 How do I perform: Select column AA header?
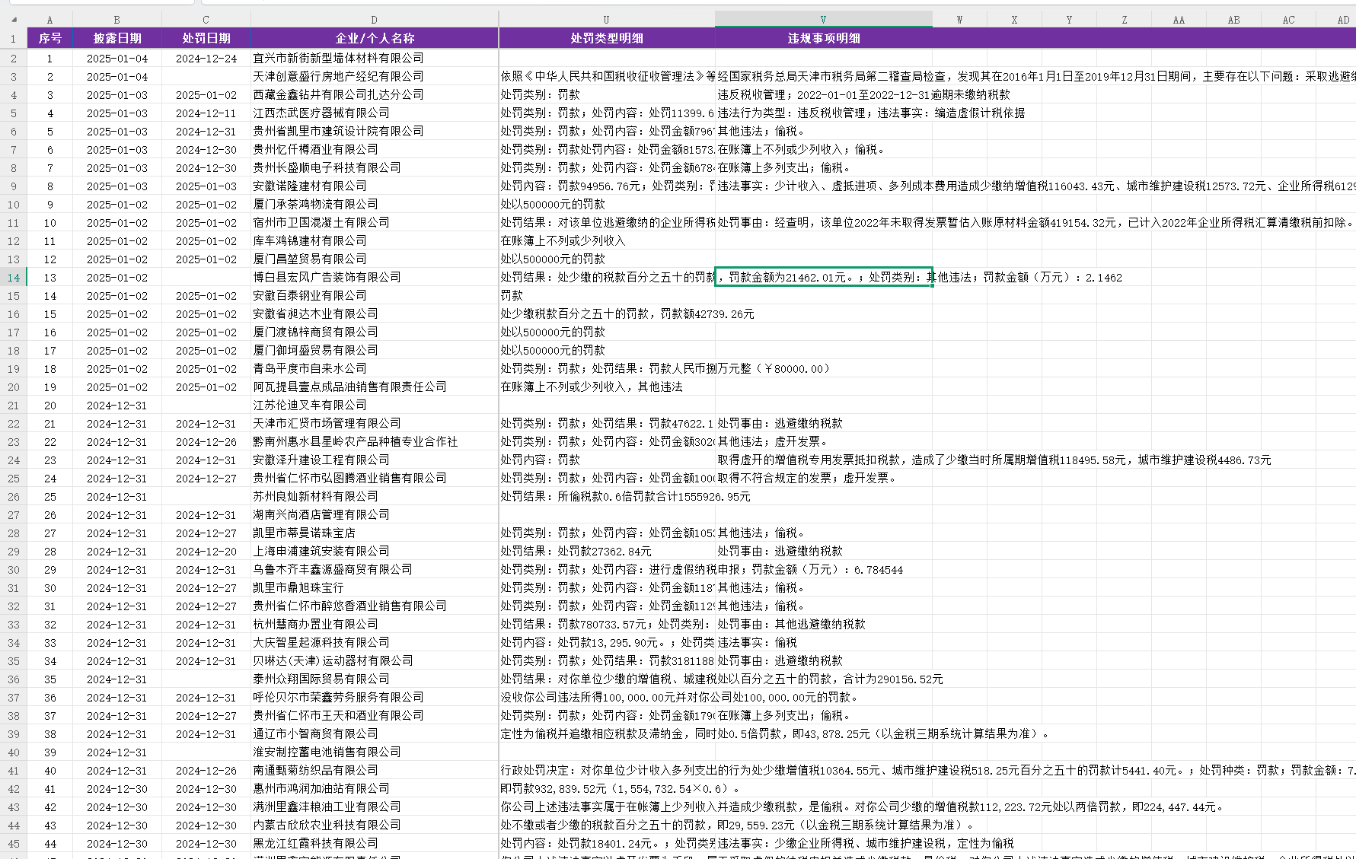[x=1179, y=20]
